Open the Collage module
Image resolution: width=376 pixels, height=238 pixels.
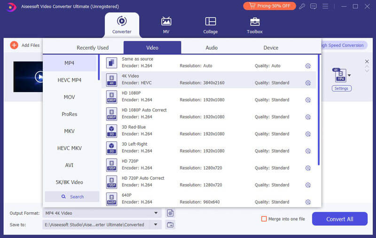pyautogui.click(x=211, y=24)
